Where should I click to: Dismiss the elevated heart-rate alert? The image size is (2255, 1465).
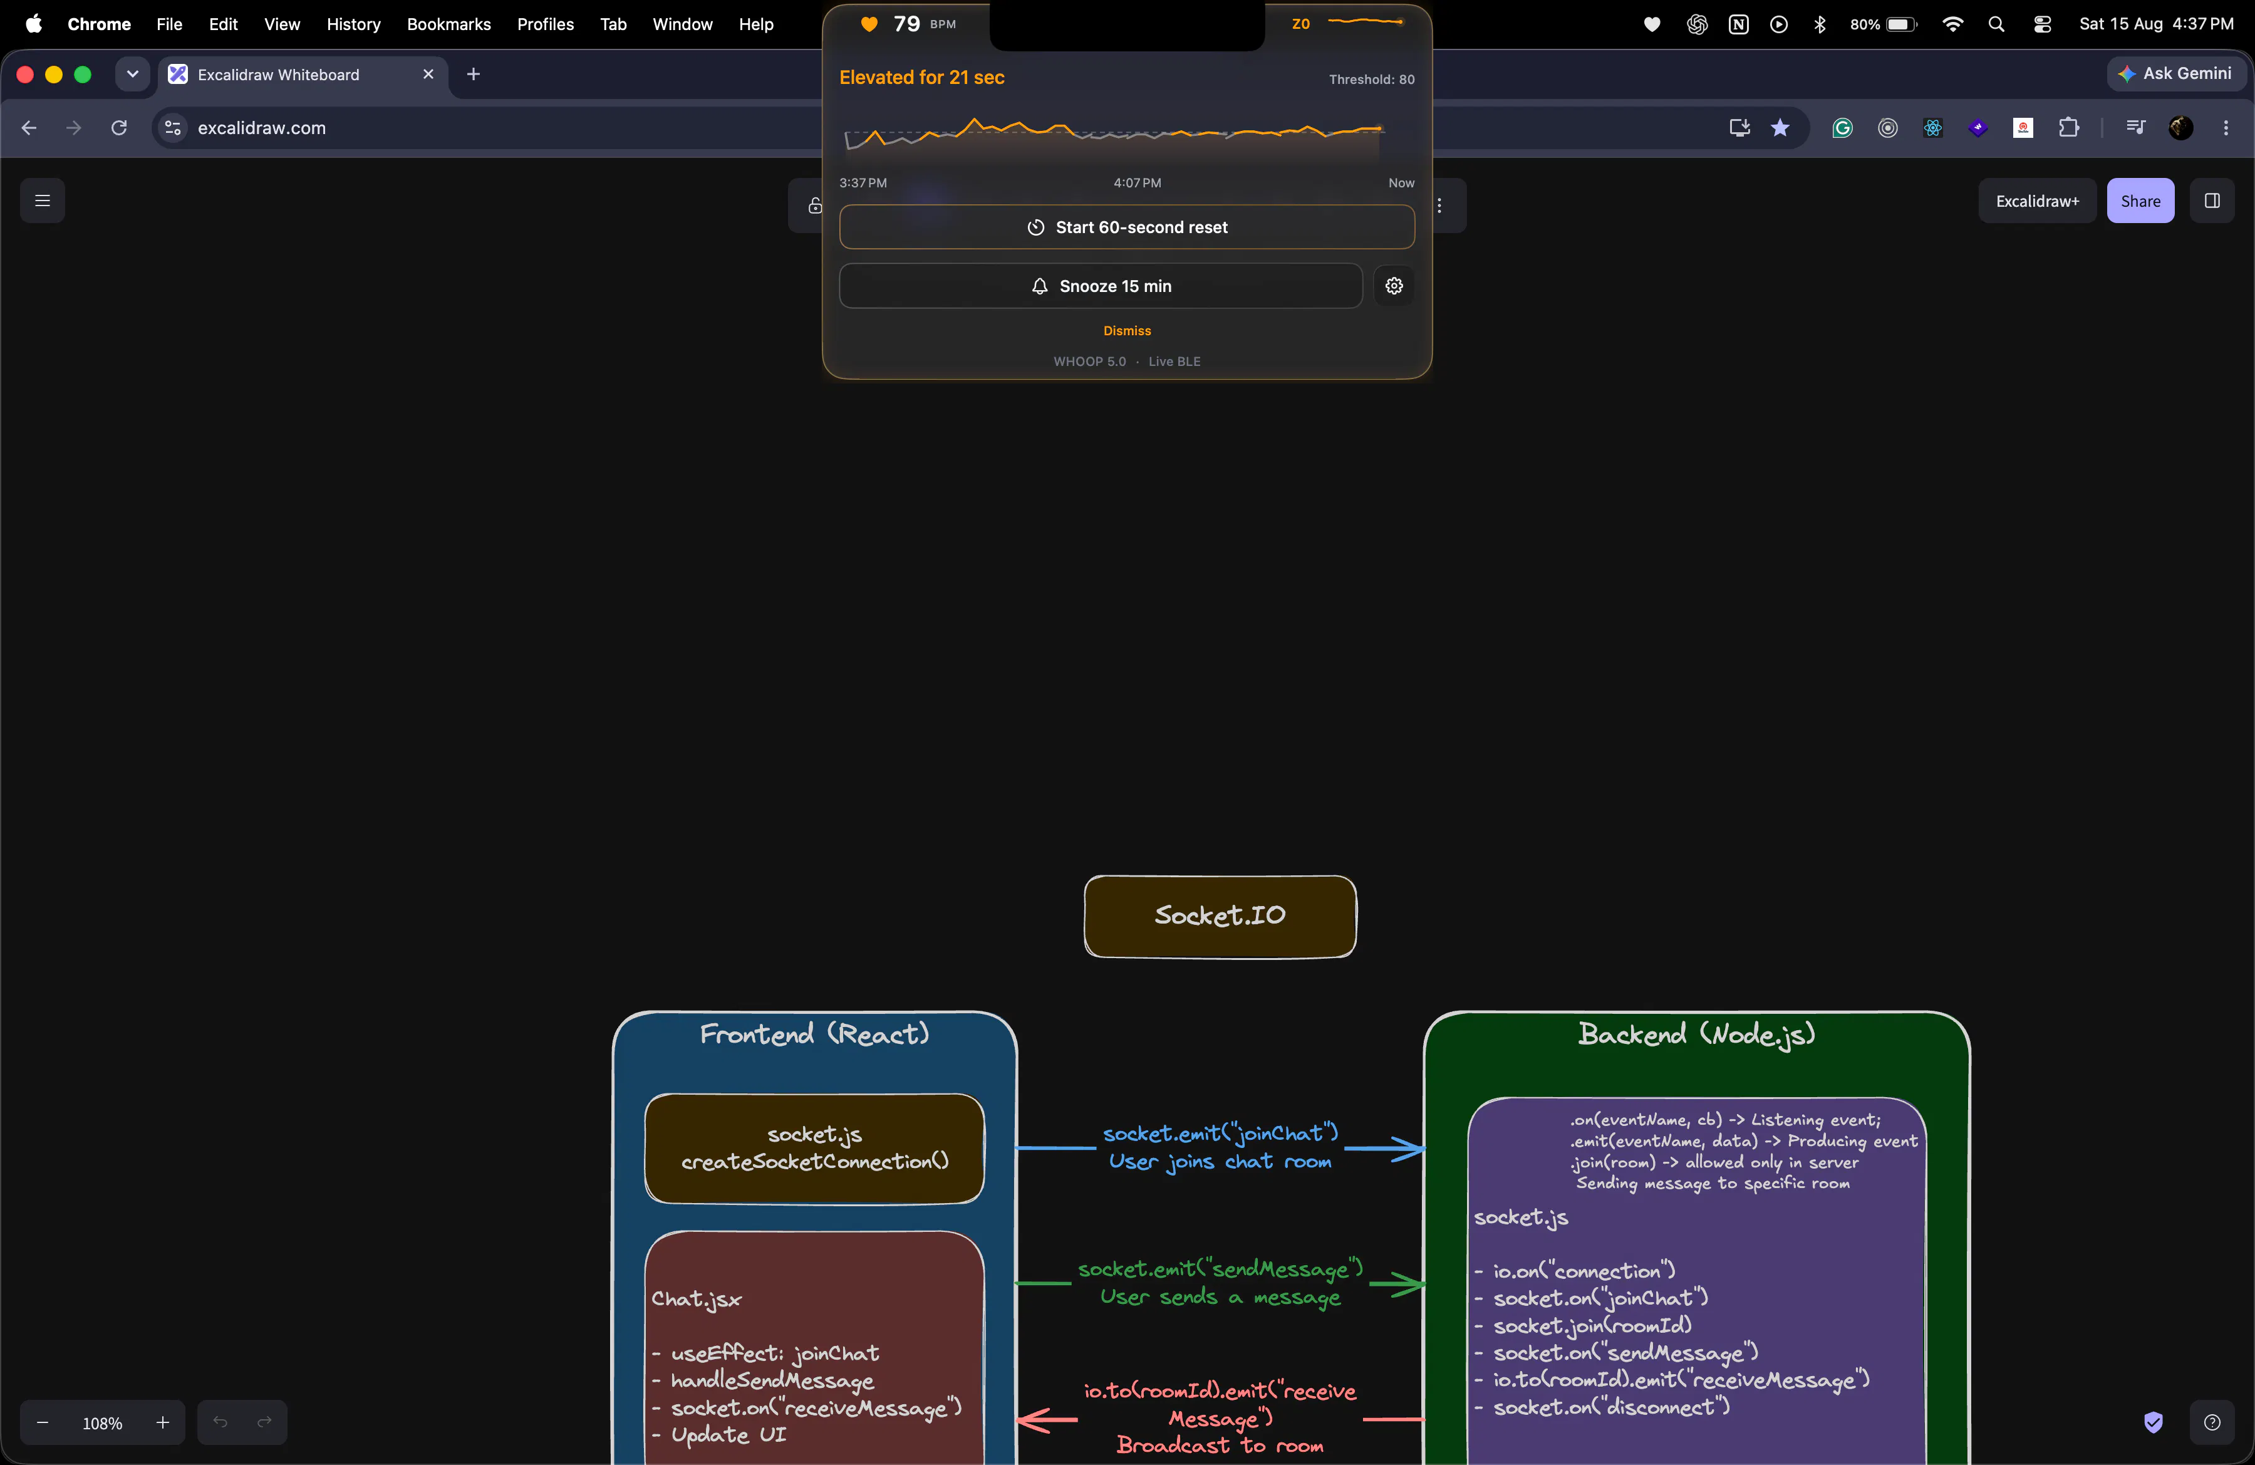(1126, 331)
